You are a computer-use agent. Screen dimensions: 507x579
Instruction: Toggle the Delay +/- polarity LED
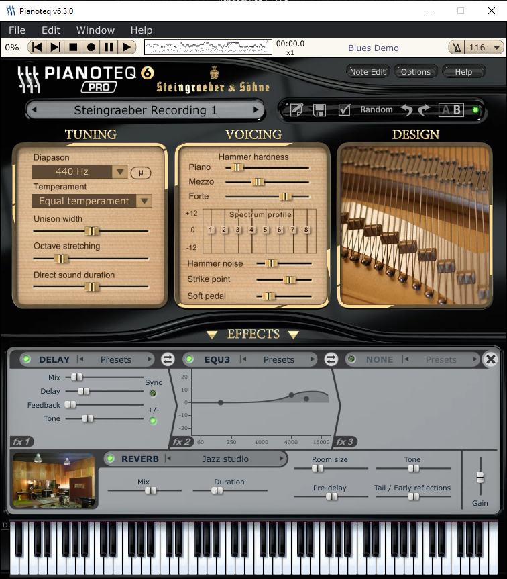tap(153, 420)
